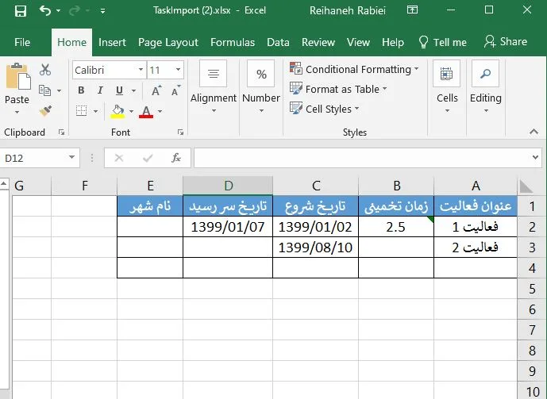The image size is (547, 399).
Task: Toggle Underline formatting
Action: coord(118,90)
